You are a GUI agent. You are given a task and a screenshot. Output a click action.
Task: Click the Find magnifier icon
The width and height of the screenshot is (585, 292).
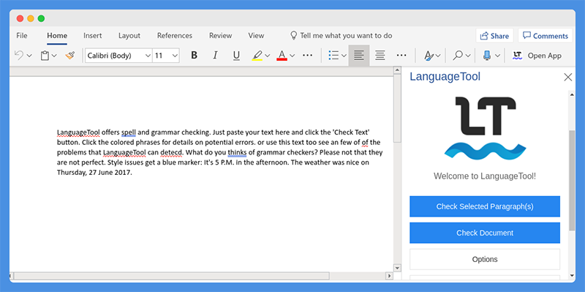tap(458, 56)
